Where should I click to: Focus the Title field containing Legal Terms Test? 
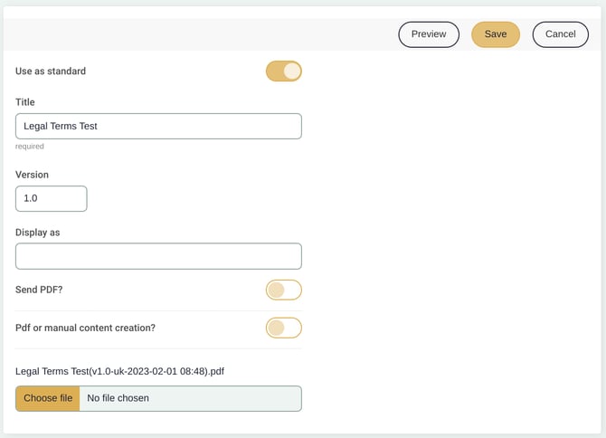[158, 127]
